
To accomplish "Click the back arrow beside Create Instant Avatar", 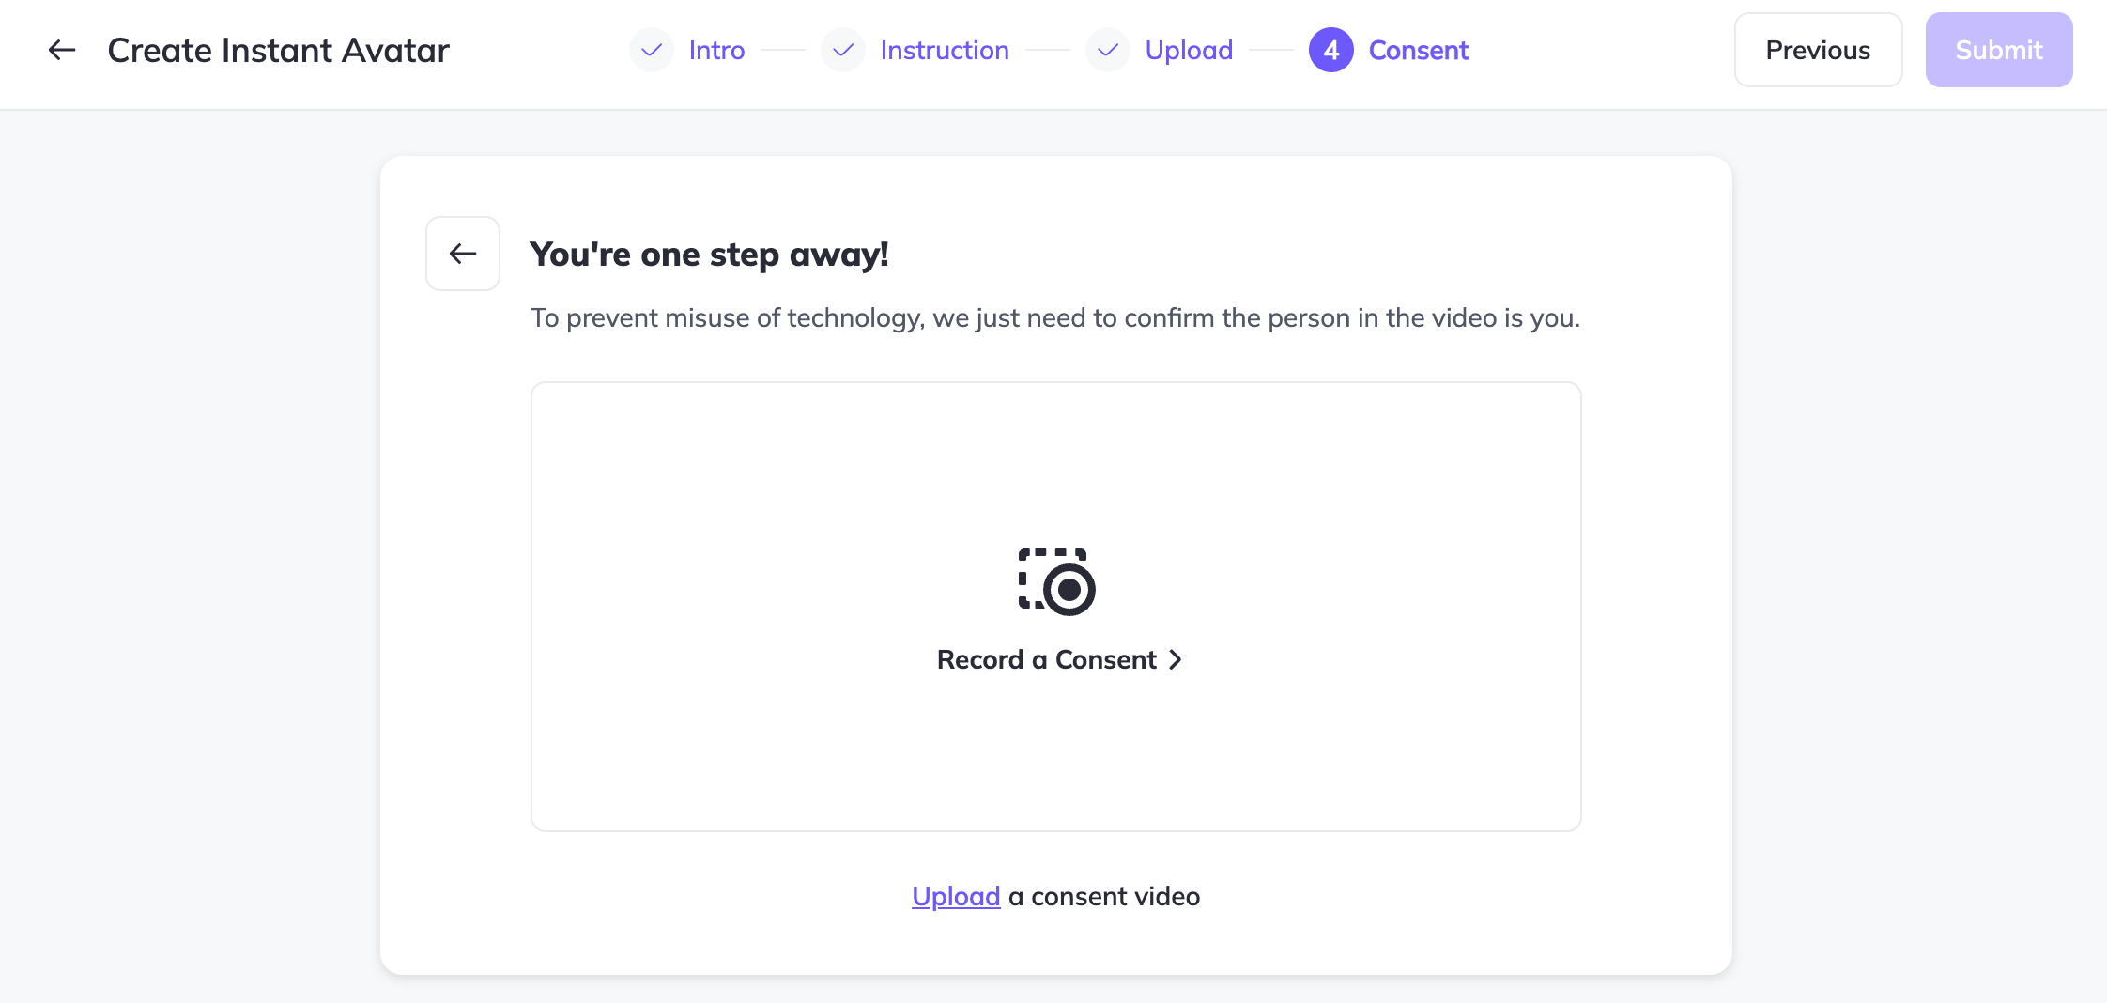I will pyautogui.click(x=62, y=50).
